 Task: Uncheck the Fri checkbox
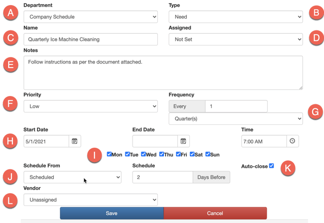point(179,154)
